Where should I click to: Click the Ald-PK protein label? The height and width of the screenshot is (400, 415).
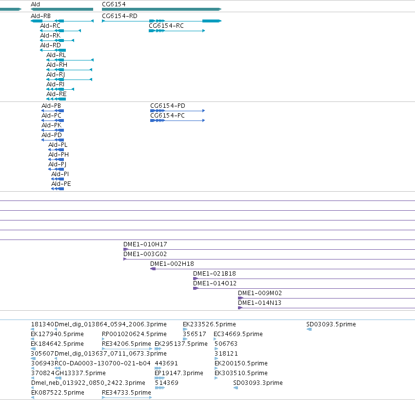(51, 125)
